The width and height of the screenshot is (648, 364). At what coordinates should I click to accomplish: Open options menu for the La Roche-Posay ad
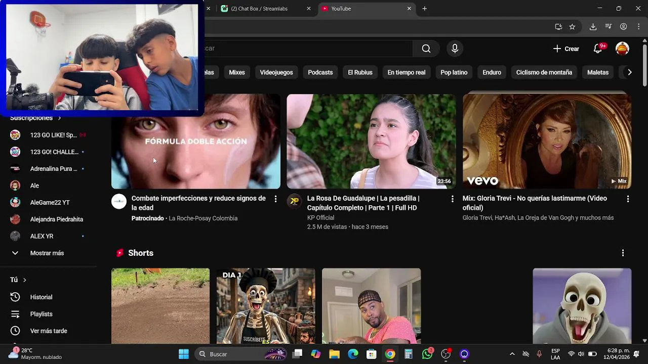(x=275, y=199)
